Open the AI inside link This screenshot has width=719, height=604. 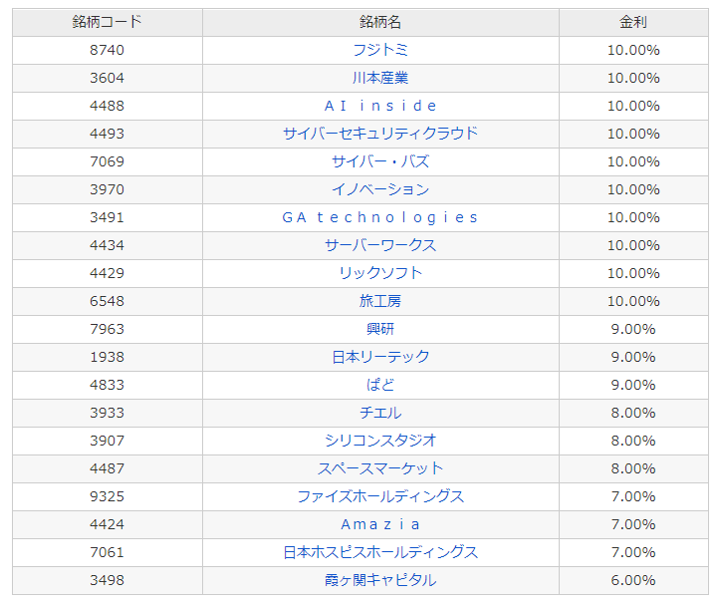380,106
